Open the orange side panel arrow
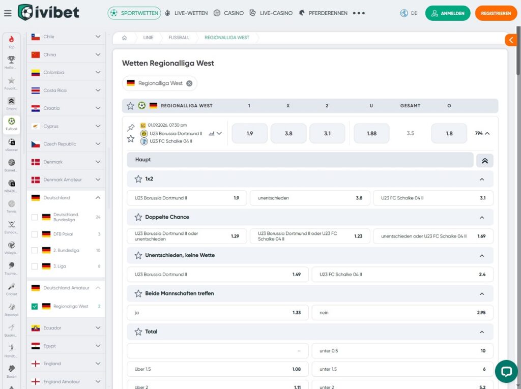 [x=511, y=40]
